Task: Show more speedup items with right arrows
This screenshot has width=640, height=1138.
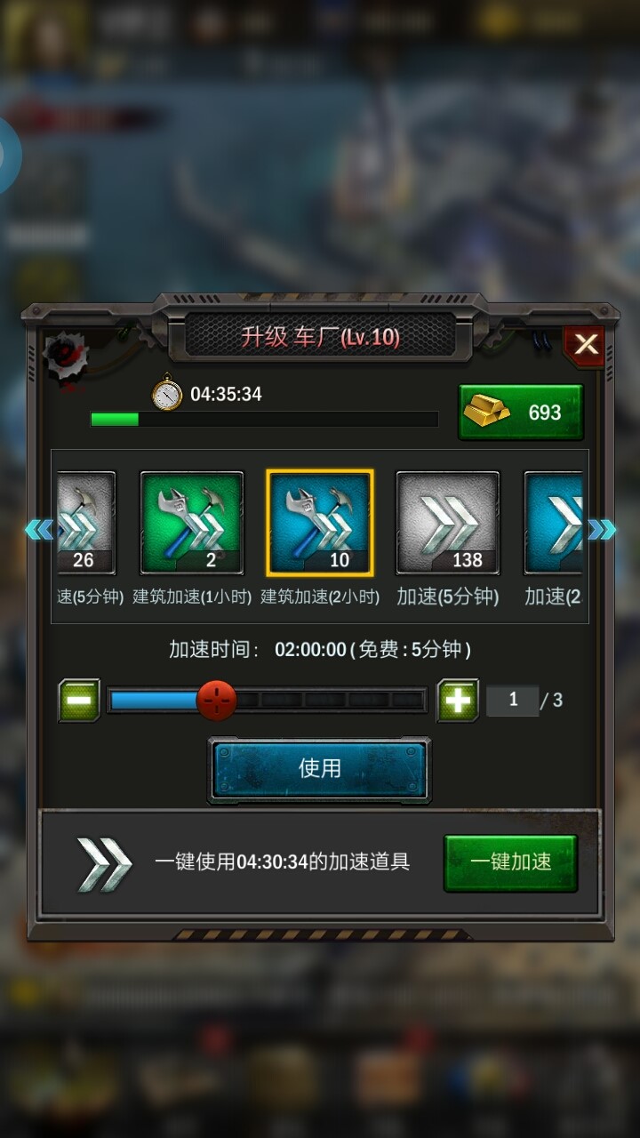Action: 602,531
